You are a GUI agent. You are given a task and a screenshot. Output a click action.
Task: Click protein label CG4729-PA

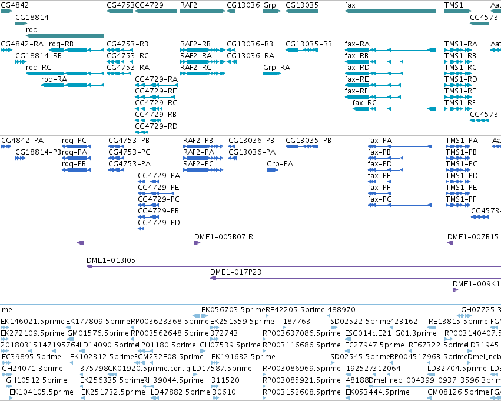tap(159, 176)
